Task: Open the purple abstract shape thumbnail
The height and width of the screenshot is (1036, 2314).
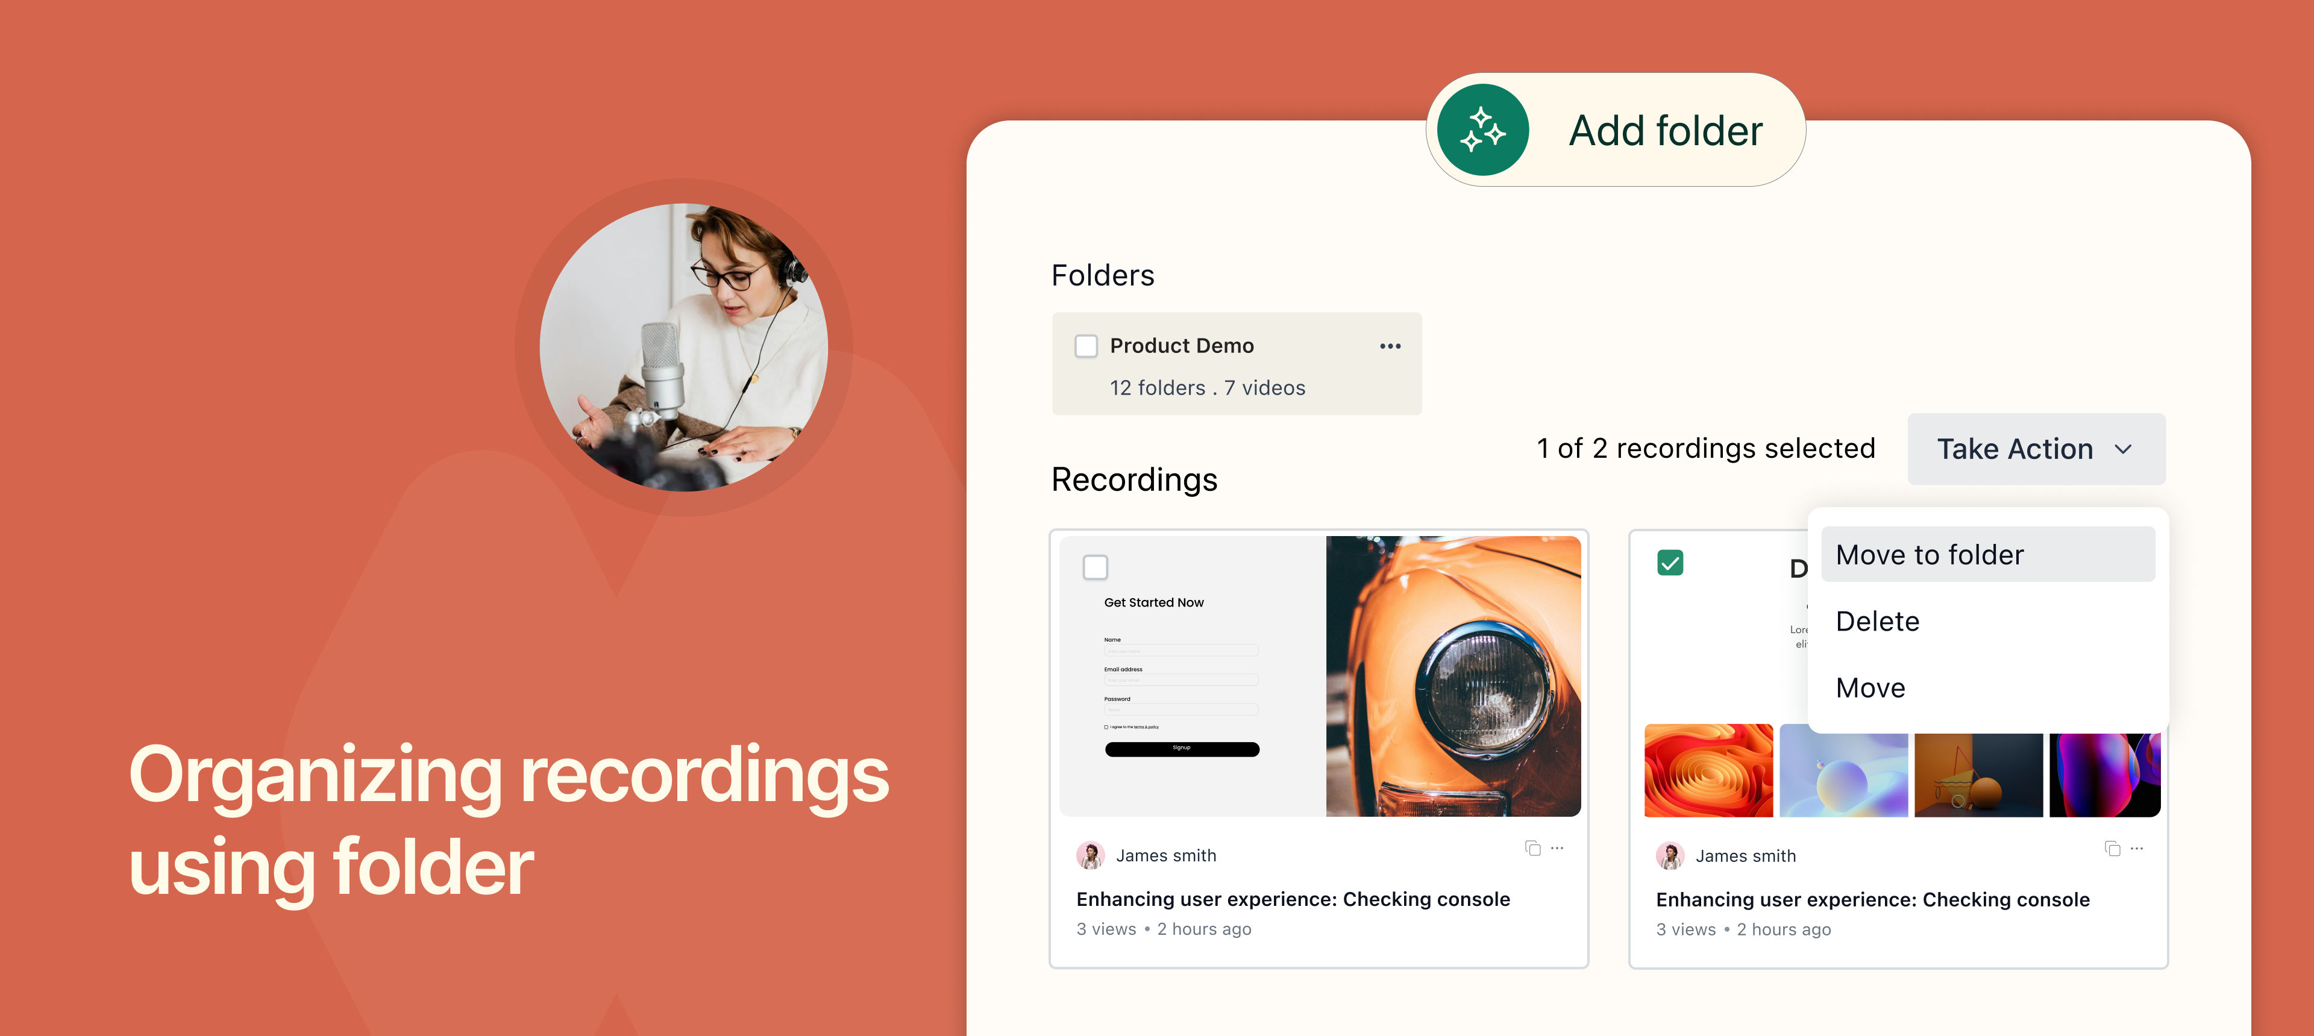Action: tap(2105, 775)
